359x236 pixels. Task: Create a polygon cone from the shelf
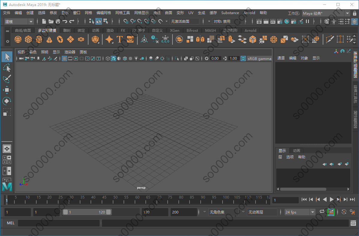tap(49, 39)
